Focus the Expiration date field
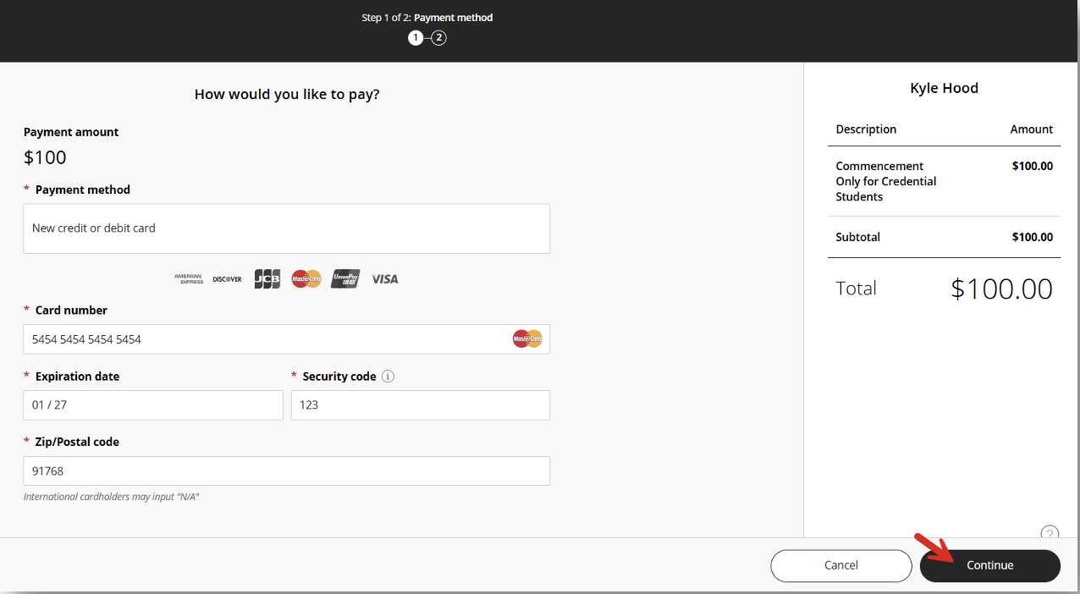 [x=153, y=405]
